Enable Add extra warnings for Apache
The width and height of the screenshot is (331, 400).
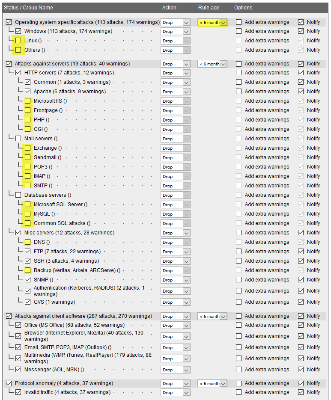click(x=239, y=91)
